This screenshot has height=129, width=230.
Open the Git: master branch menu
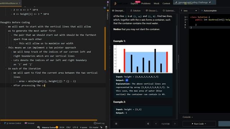pos(93,127)
